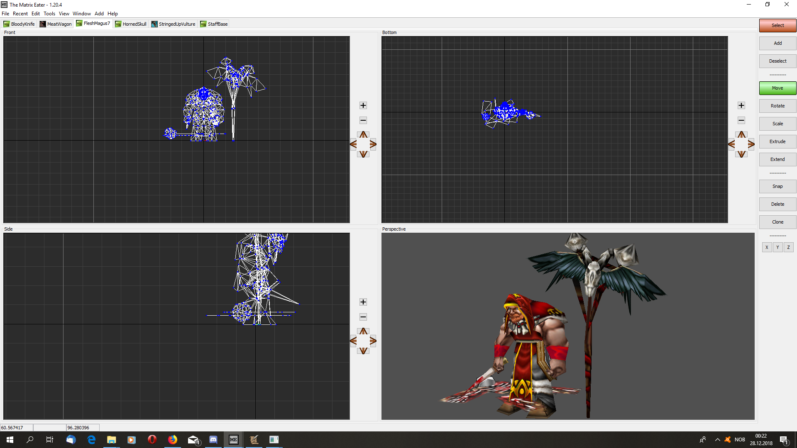This screenshot has height=448, width=797.
Task: Open the File menu
Action: pyautogui.click(x=5, y=14)
